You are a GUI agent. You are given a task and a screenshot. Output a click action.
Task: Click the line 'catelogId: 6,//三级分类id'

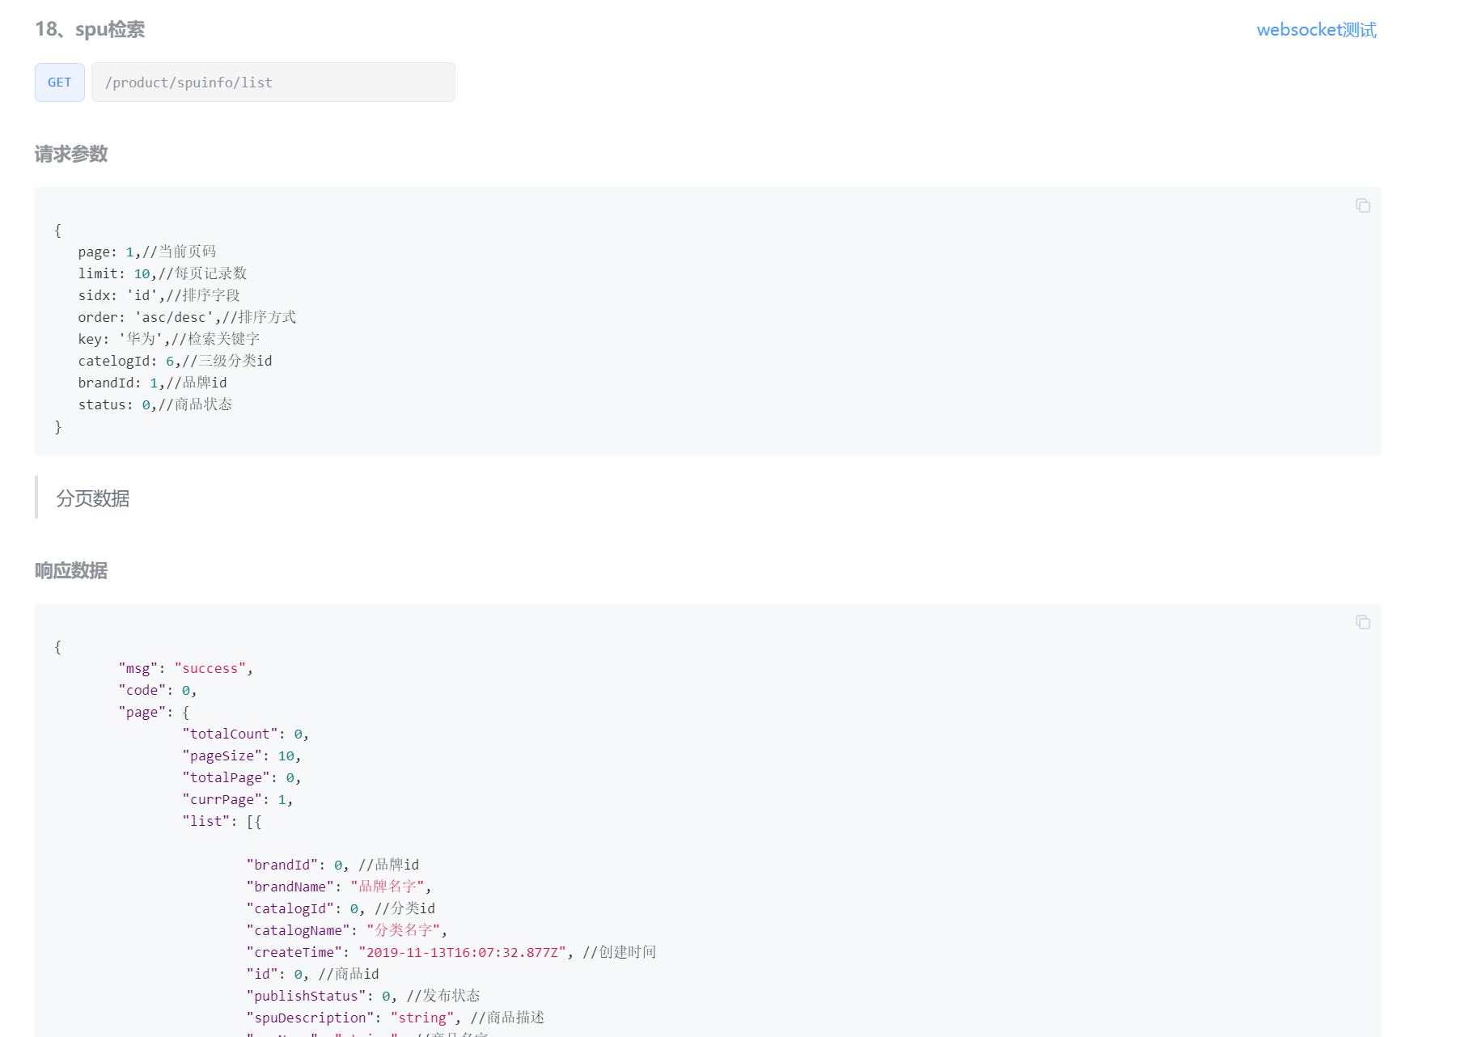[x=175, y=361]
